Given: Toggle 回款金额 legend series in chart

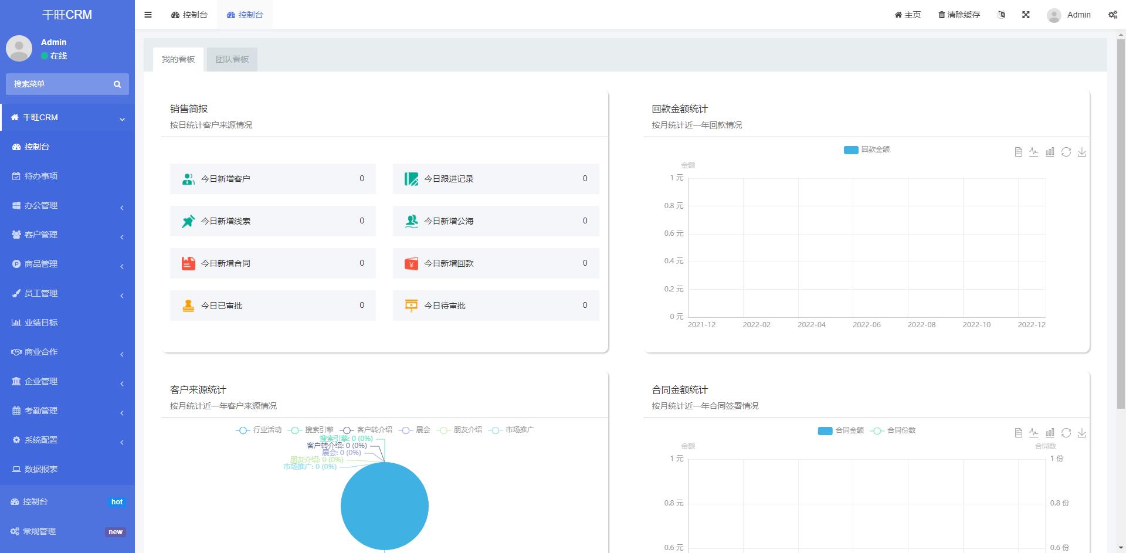Looking at the screenshot, I should pyautogui.click(x=867, y=150).
